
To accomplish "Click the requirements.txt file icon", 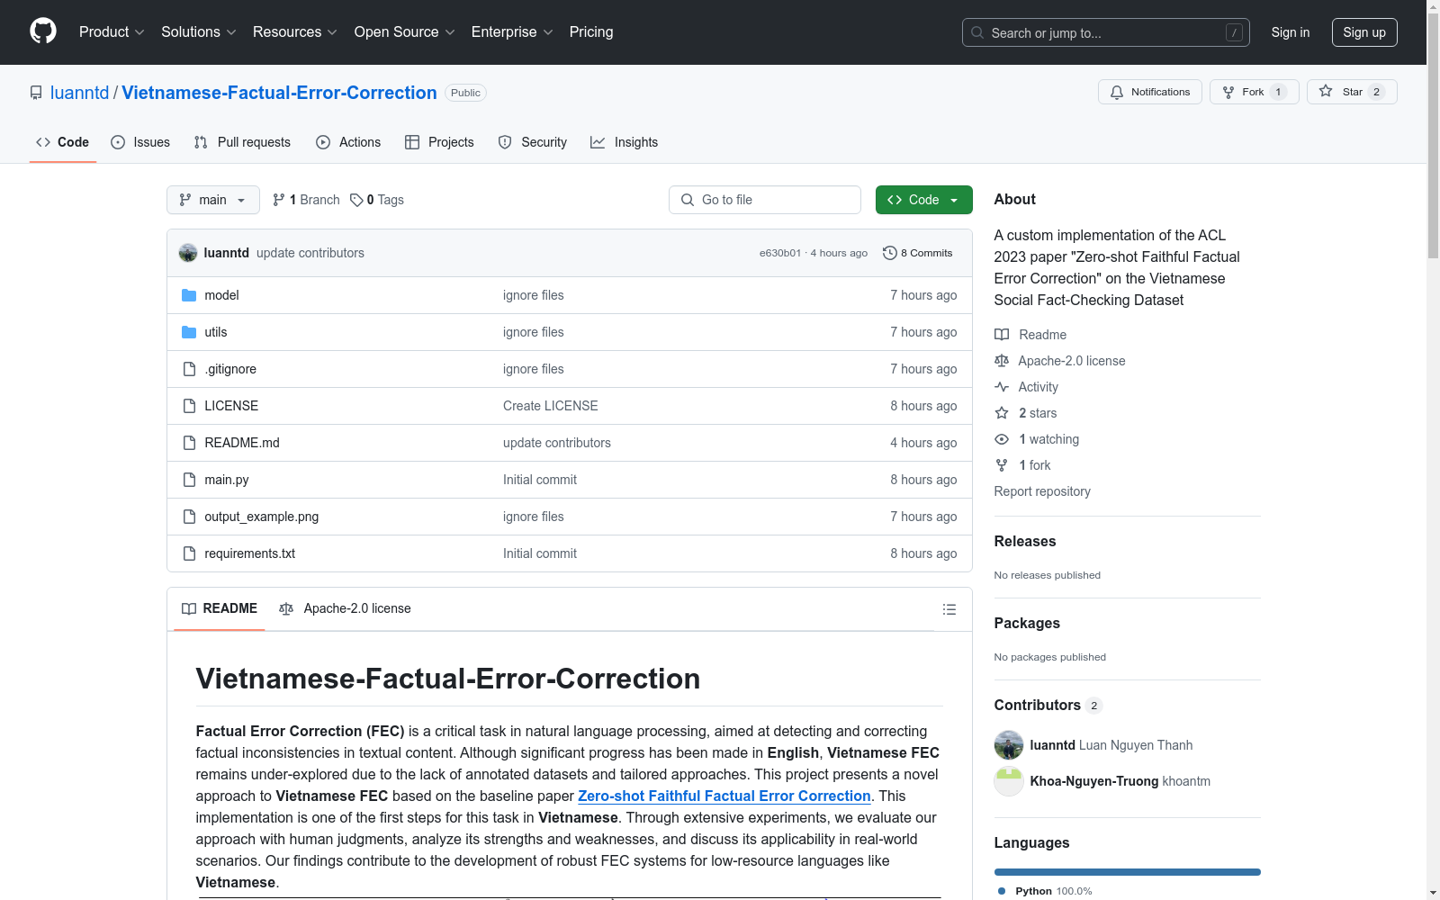I will pos(189,553).
